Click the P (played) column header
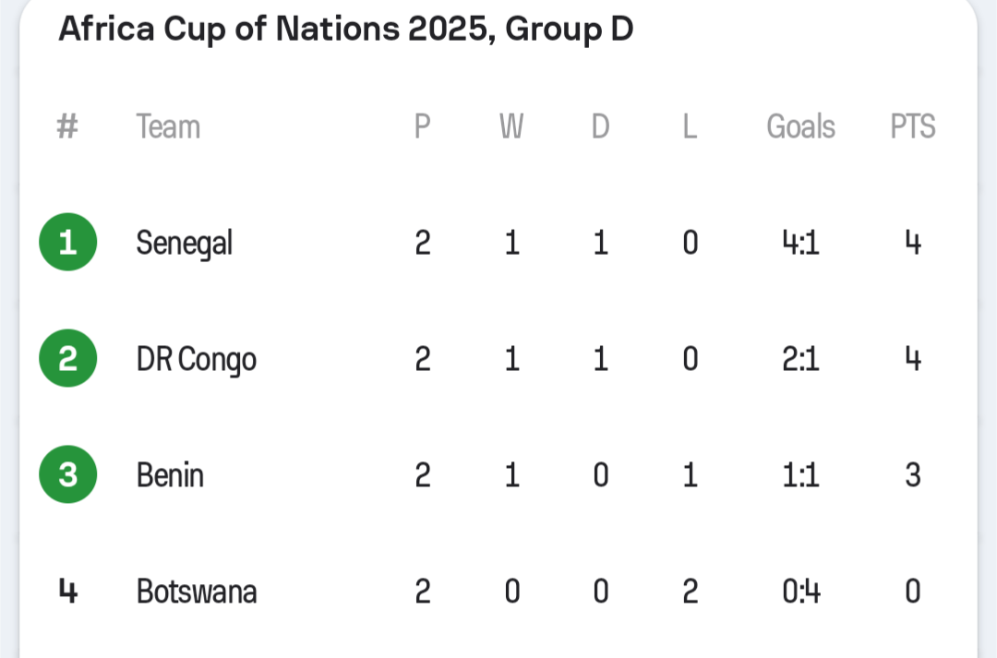Image resolution: width=997 pixels, height=658 pixels. tap(422, 126)
